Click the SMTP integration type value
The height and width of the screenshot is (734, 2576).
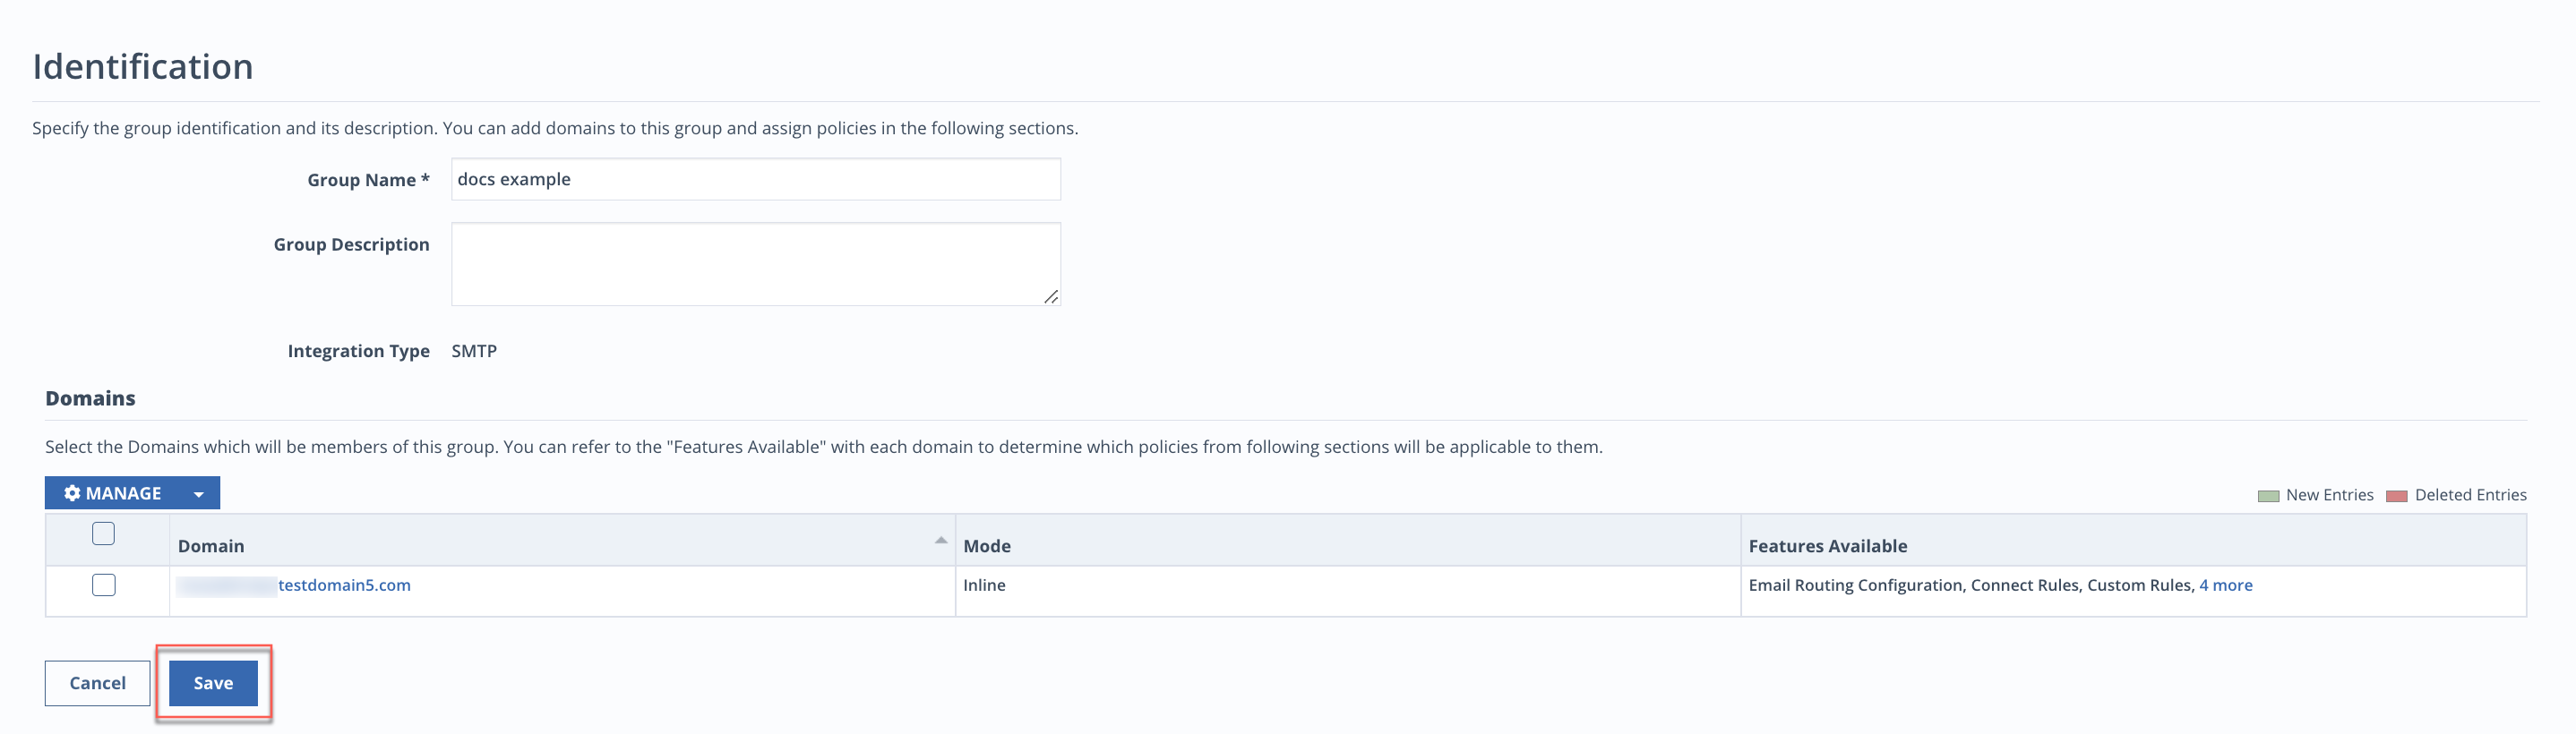[x=474, y=351]
